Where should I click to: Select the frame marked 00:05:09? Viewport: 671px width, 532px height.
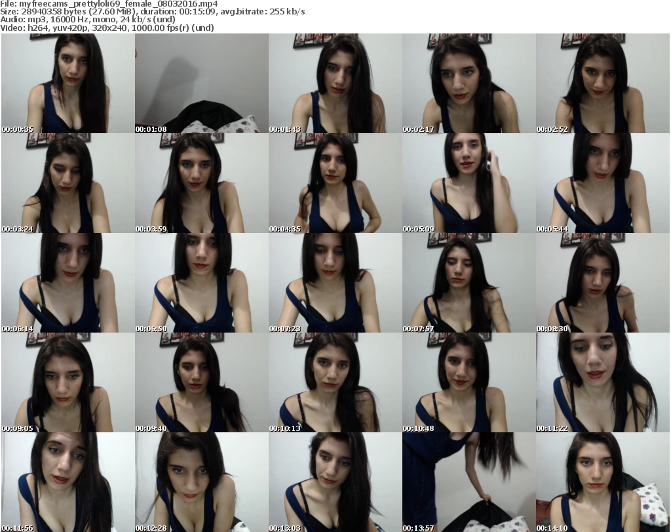(x=469, y=183)
